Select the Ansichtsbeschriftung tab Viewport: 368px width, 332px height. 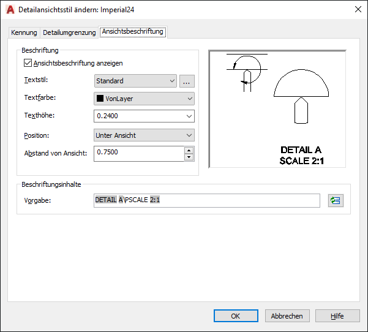133,32
